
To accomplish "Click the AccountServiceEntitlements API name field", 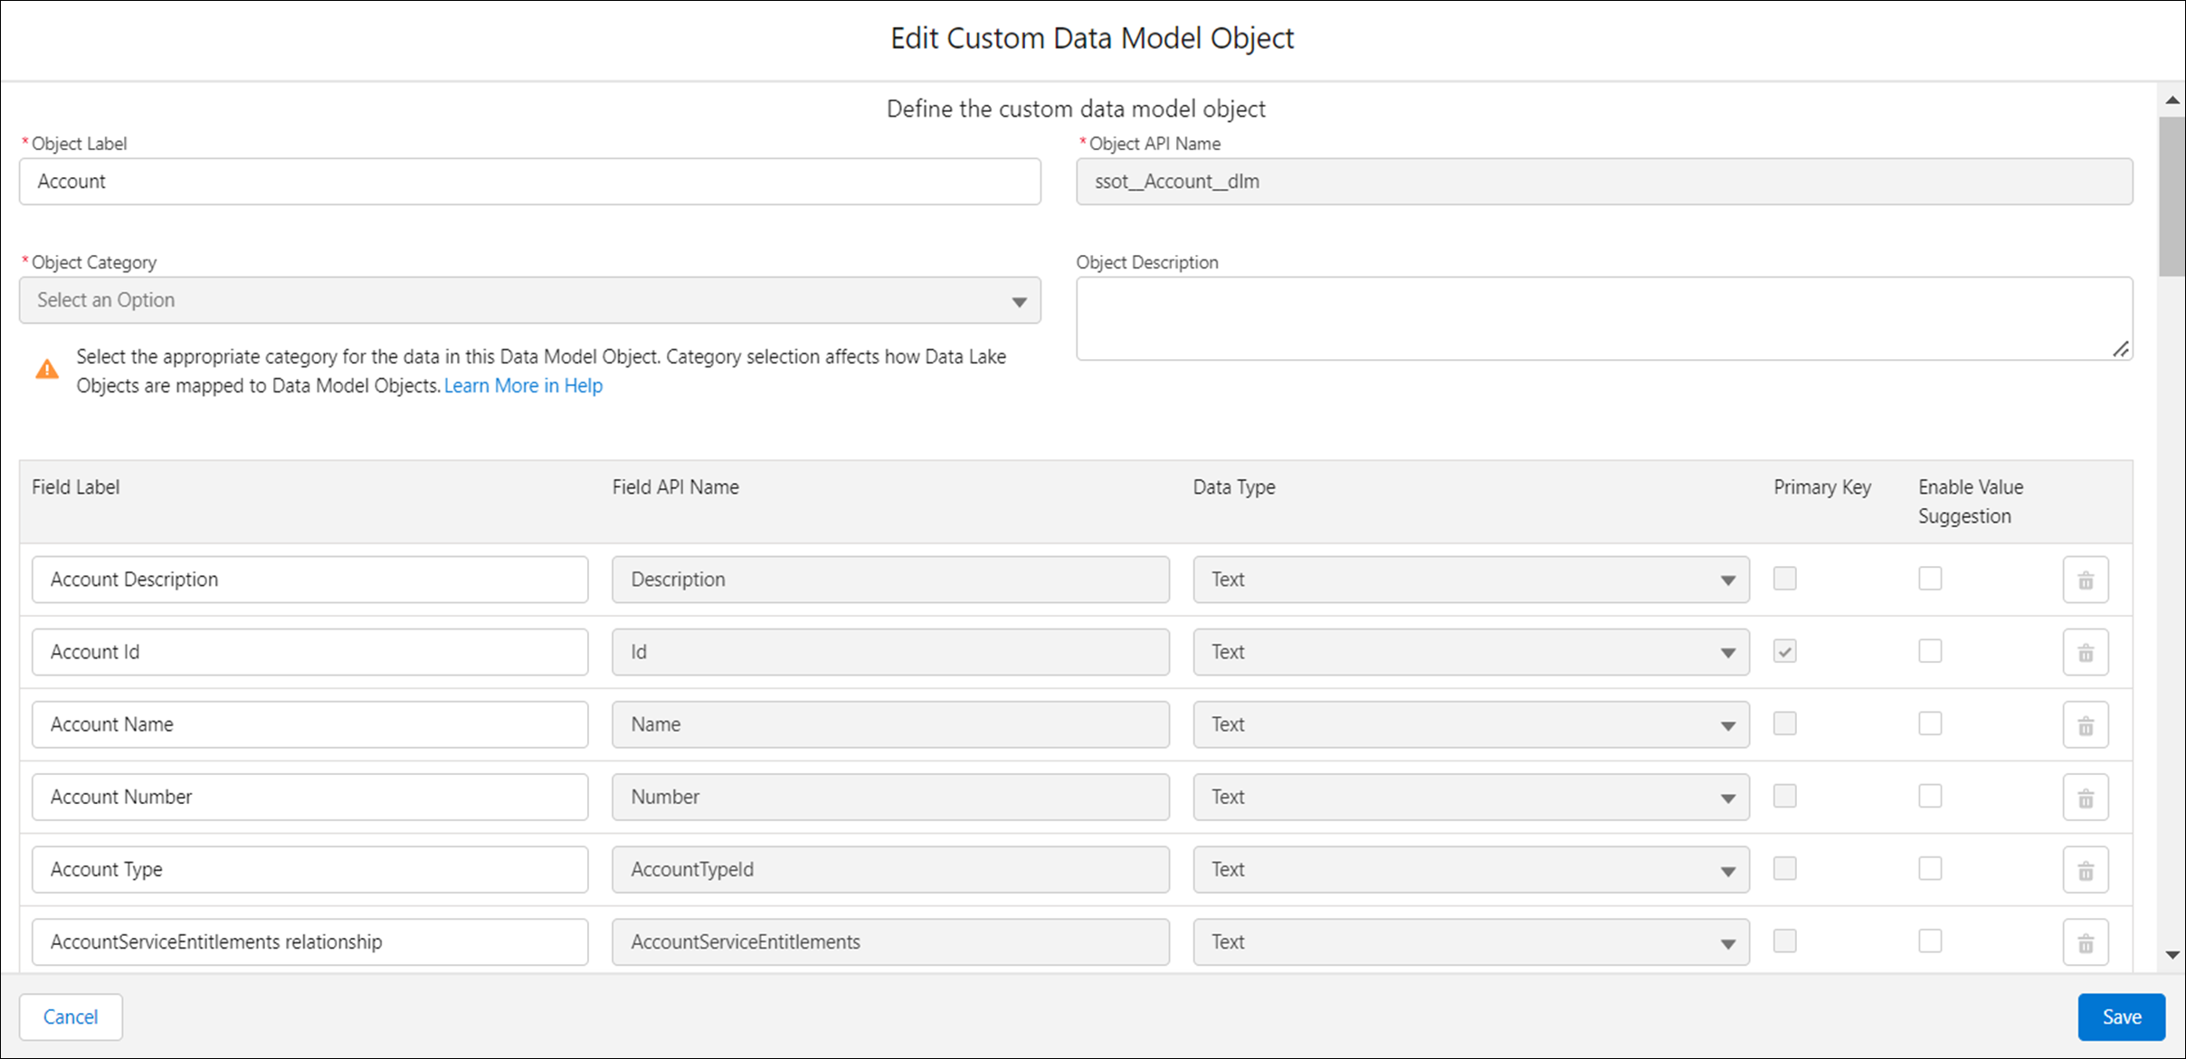I will click(x=890, y=941).
